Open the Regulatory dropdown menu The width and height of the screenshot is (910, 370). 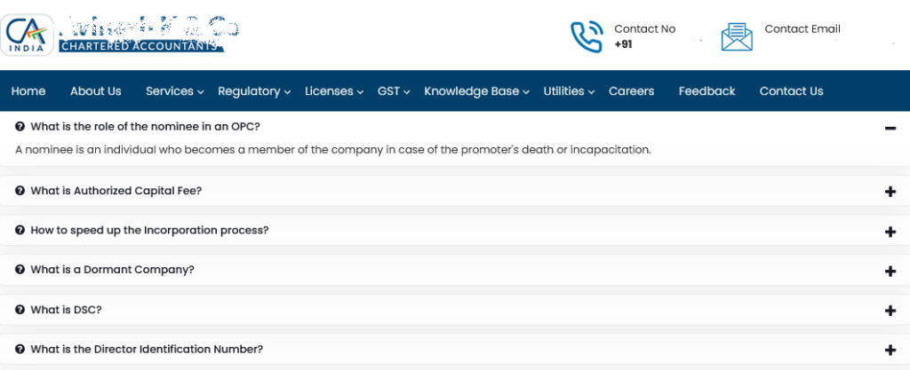pos(254,91)
